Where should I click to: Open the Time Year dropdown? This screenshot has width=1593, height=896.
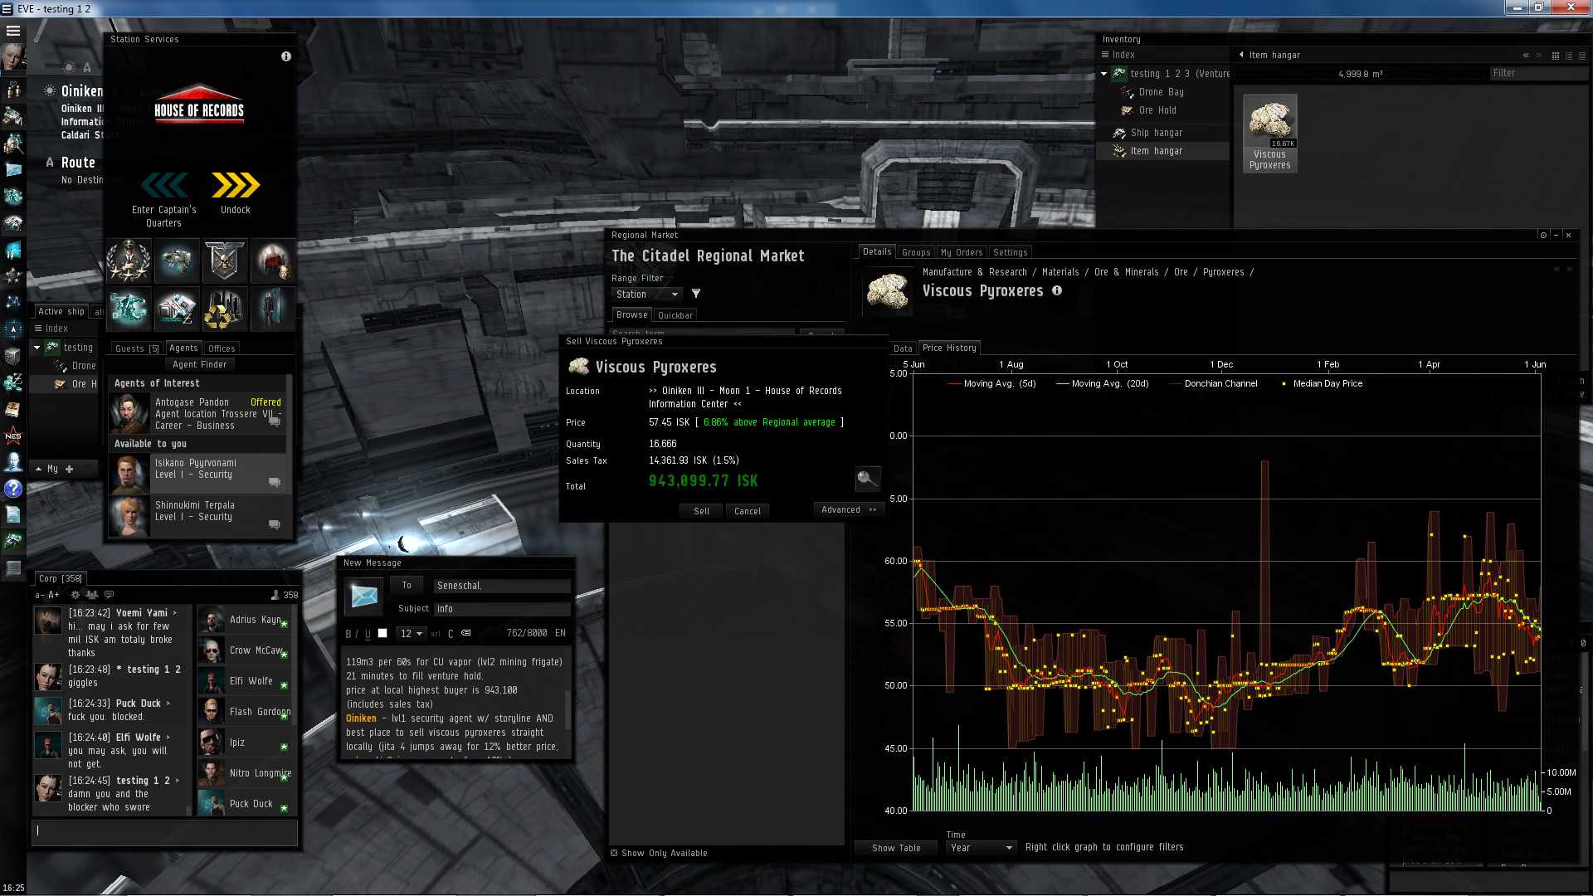[981, 848]
